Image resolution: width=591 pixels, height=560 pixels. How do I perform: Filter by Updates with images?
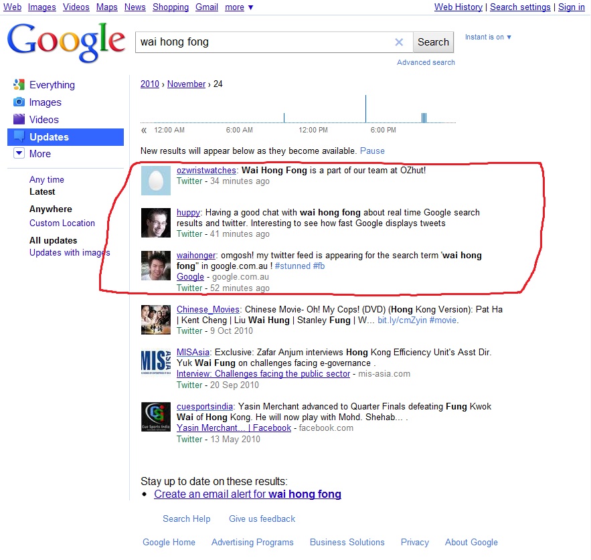click(x=70, y=252)
